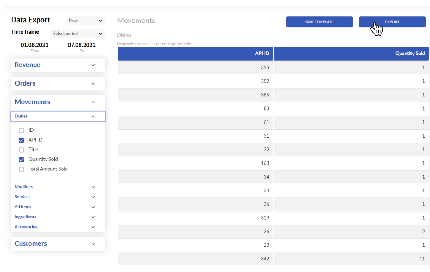The height and width of the screenshot is (272, 430).
Task: Click the Quantity Sold column header
Action: click(351, 53)
